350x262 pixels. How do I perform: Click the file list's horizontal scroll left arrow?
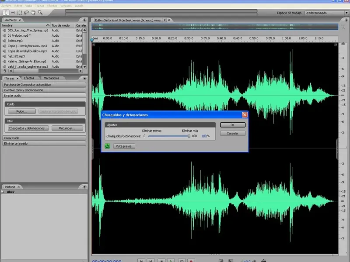coord(10,71)
